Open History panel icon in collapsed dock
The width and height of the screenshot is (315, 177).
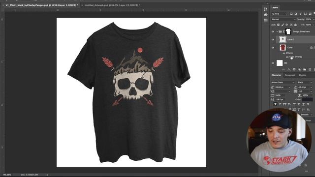(x=266, y=9)
